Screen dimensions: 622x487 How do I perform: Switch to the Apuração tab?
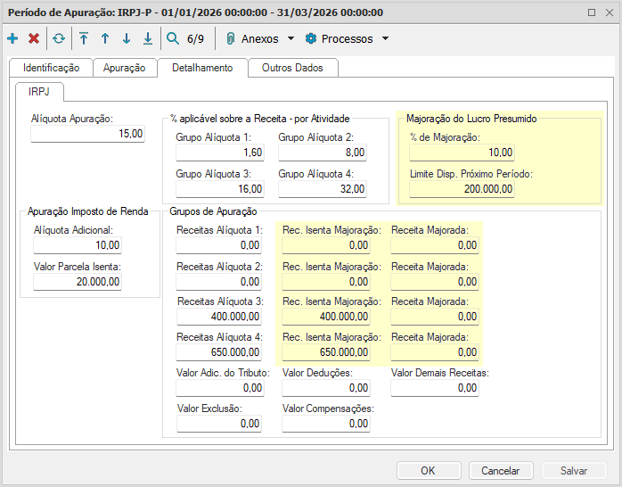124,68
